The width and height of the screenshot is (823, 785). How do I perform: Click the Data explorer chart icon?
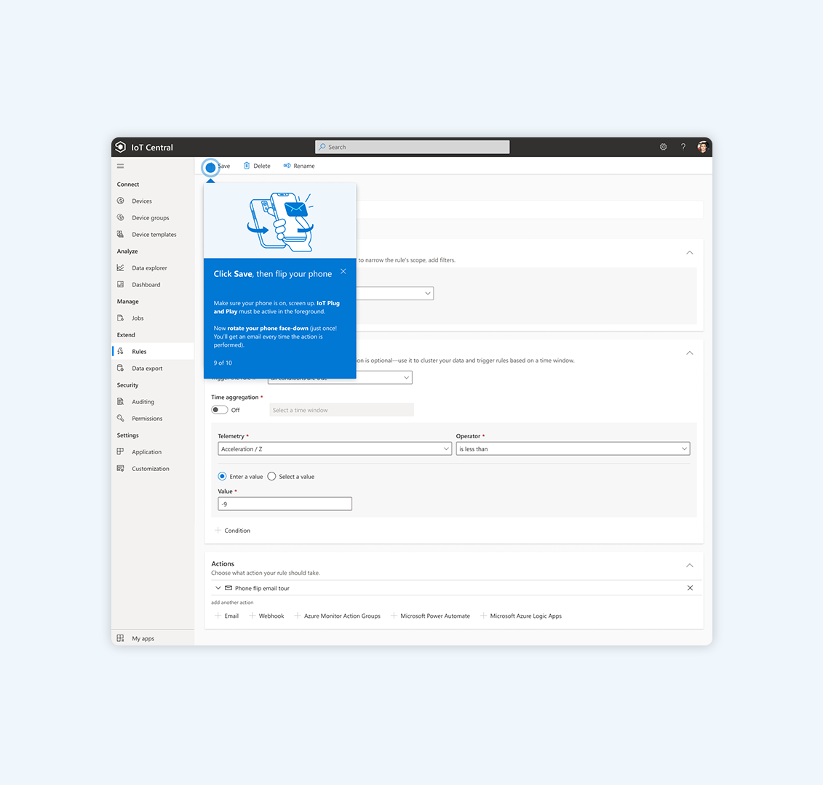tap(121, 268)
